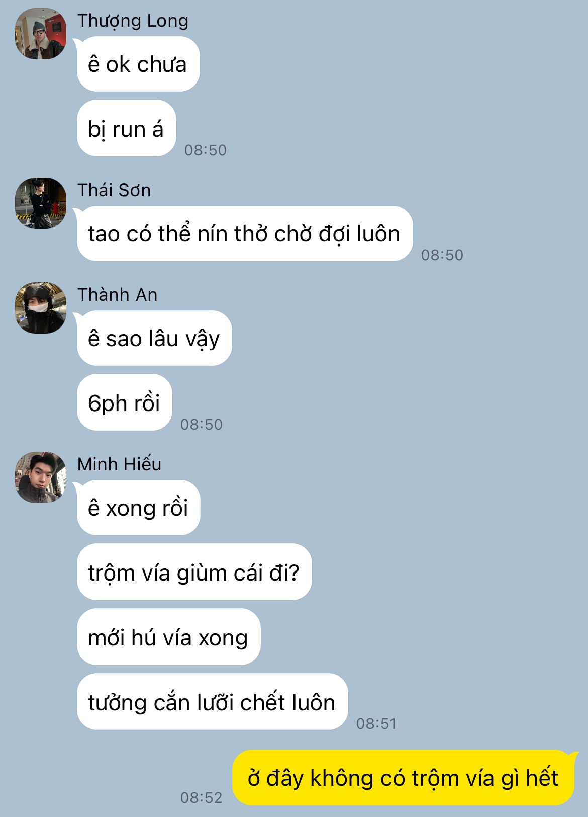
Task: Select "trộm vía giùm cái đi?" bubble
Action: pos(194,572)
